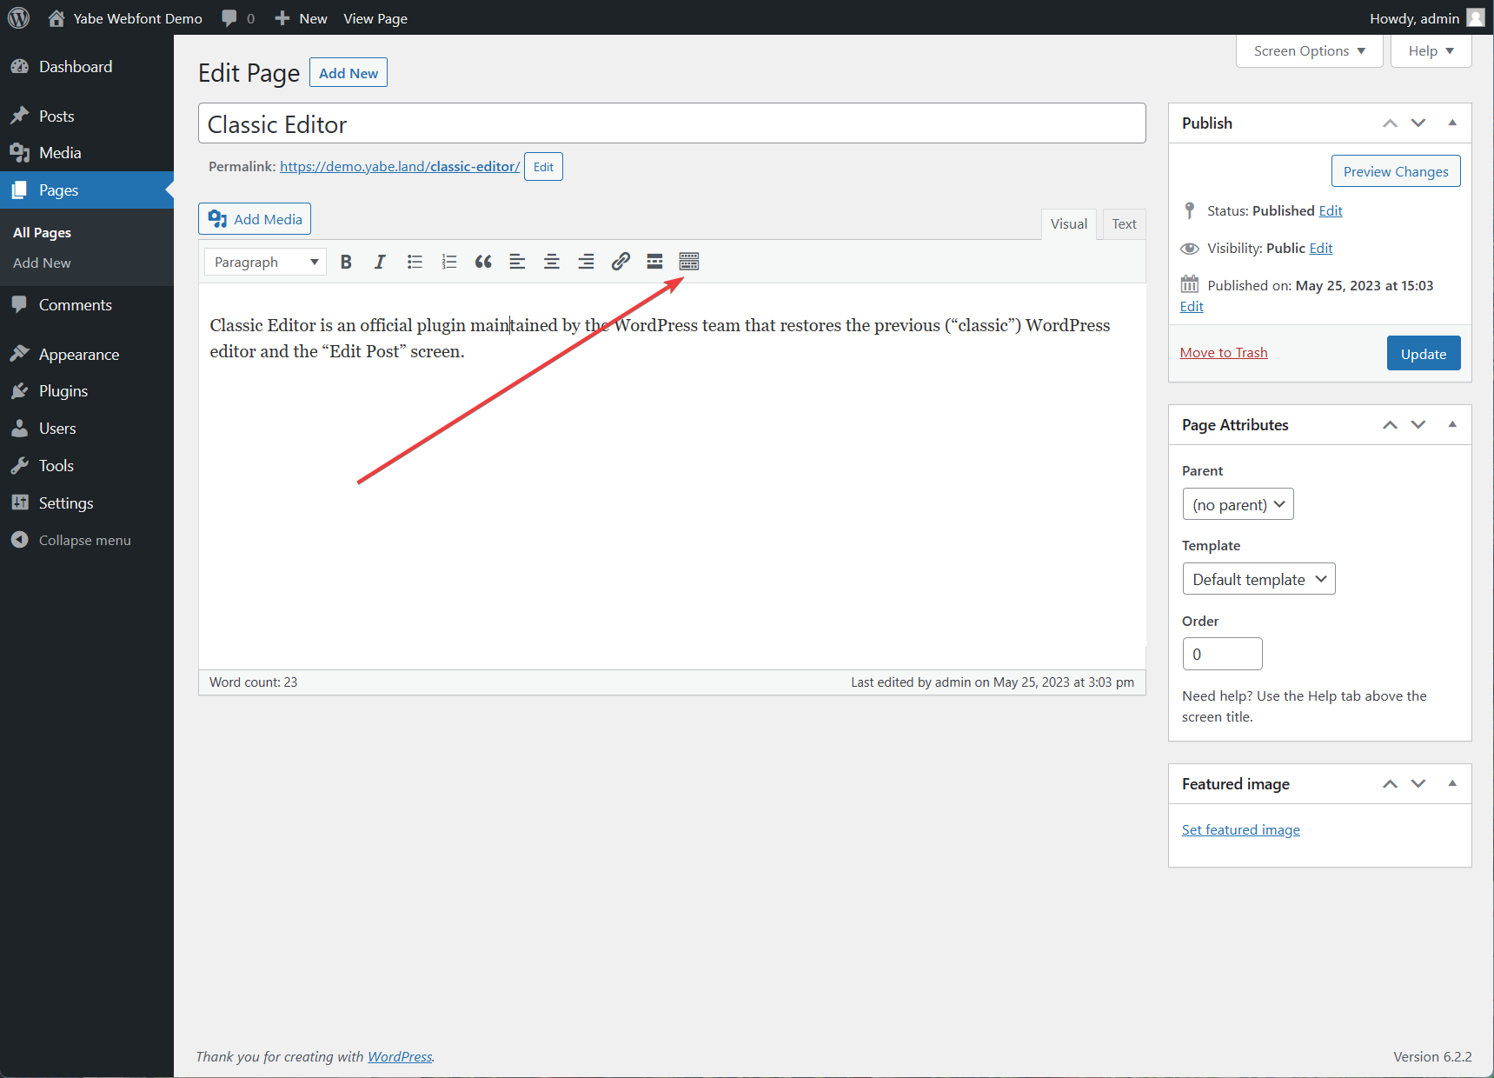Screen dimensions: 1494x1078
Task: Insert the Read More tag
Action: coord(654,262)
